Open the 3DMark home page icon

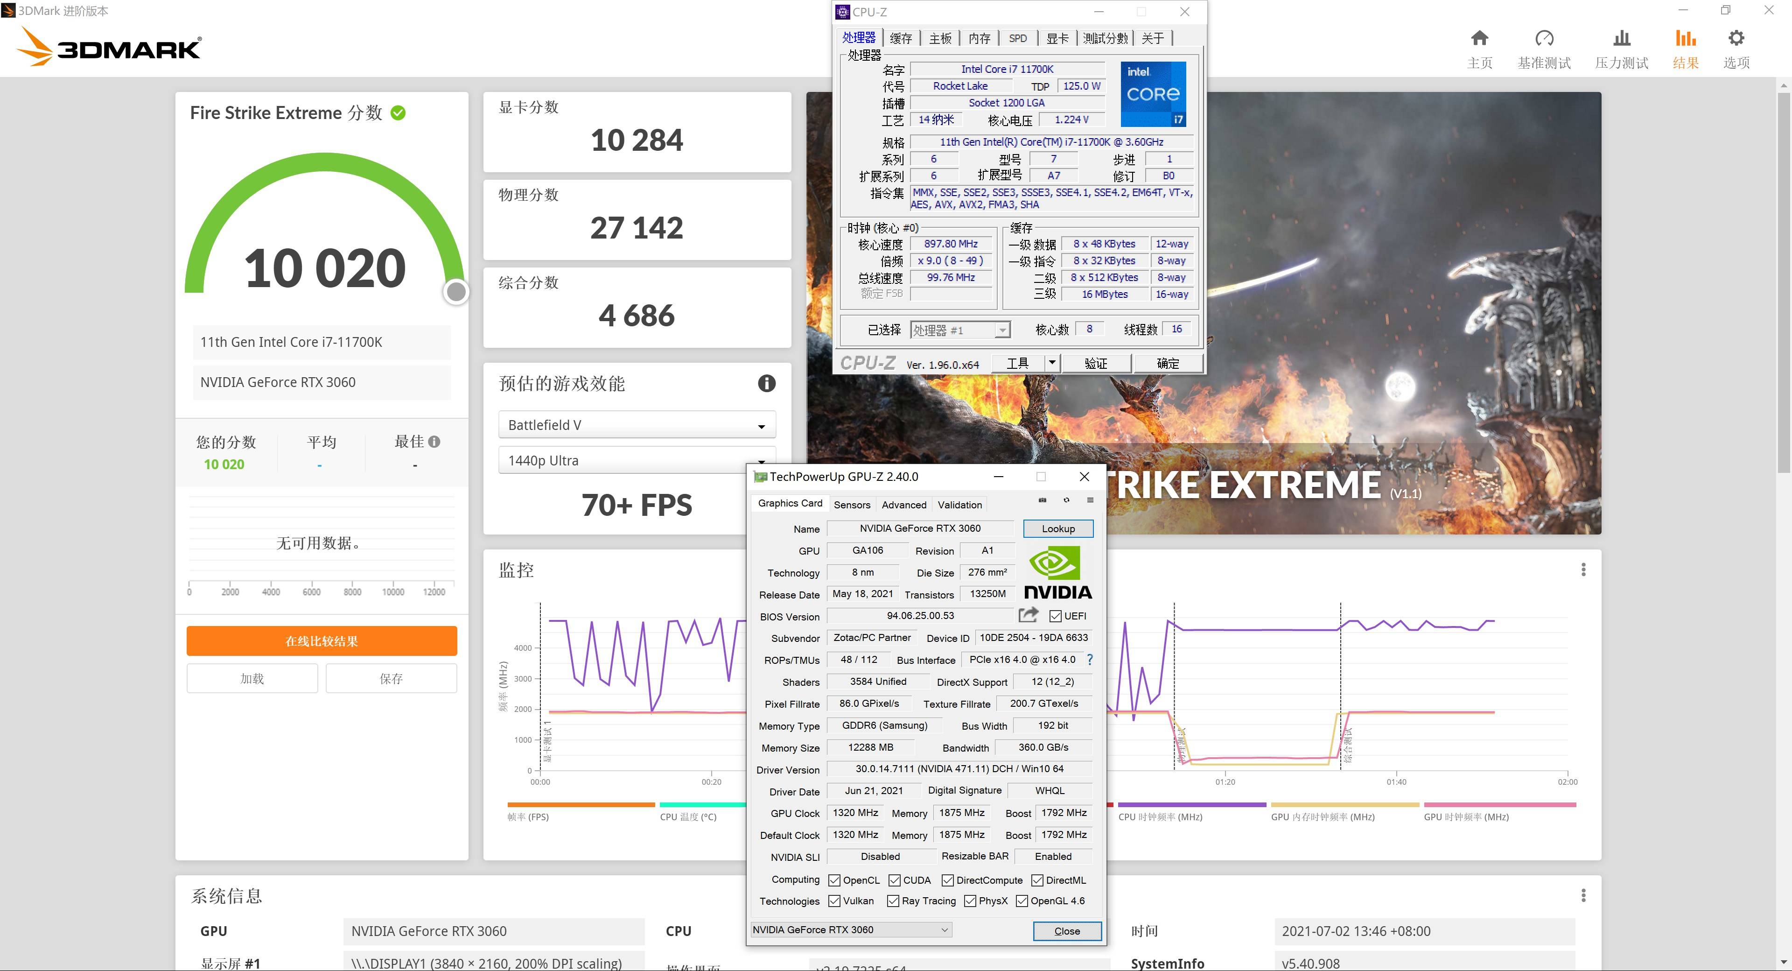tap(1480, 38)
